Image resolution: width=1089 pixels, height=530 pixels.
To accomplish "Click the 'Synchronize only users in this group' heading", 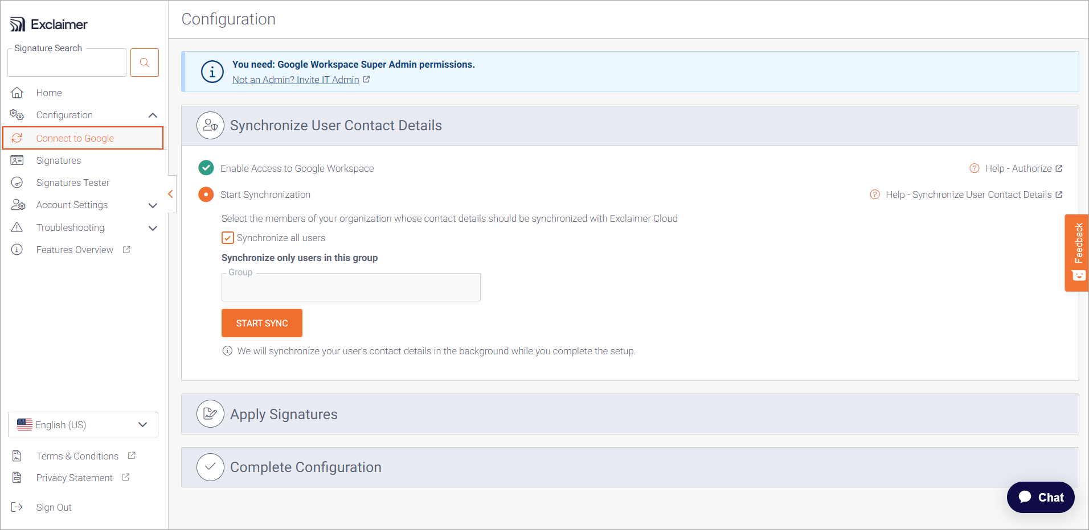I will coord(300,258).
